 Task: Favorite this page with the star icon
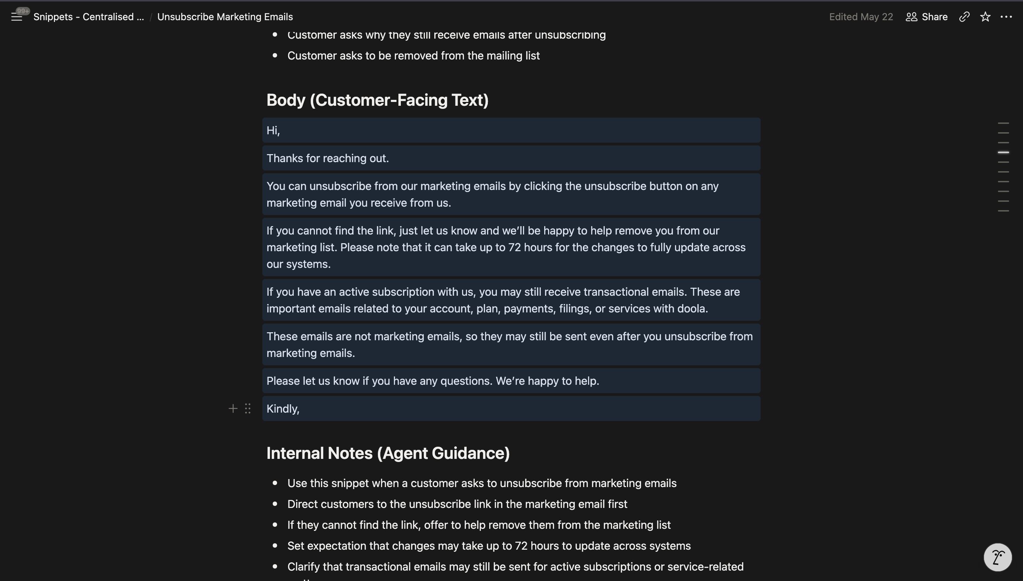click(x=985, y=17)
